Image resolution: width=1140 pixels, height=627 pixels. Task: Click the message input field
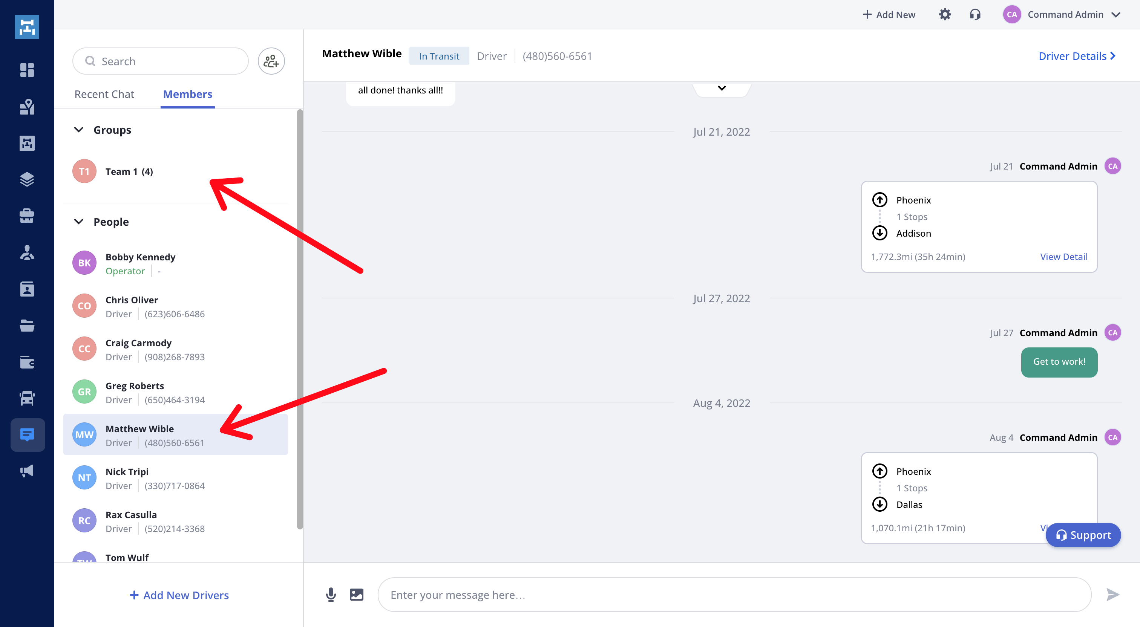[734, 595]
